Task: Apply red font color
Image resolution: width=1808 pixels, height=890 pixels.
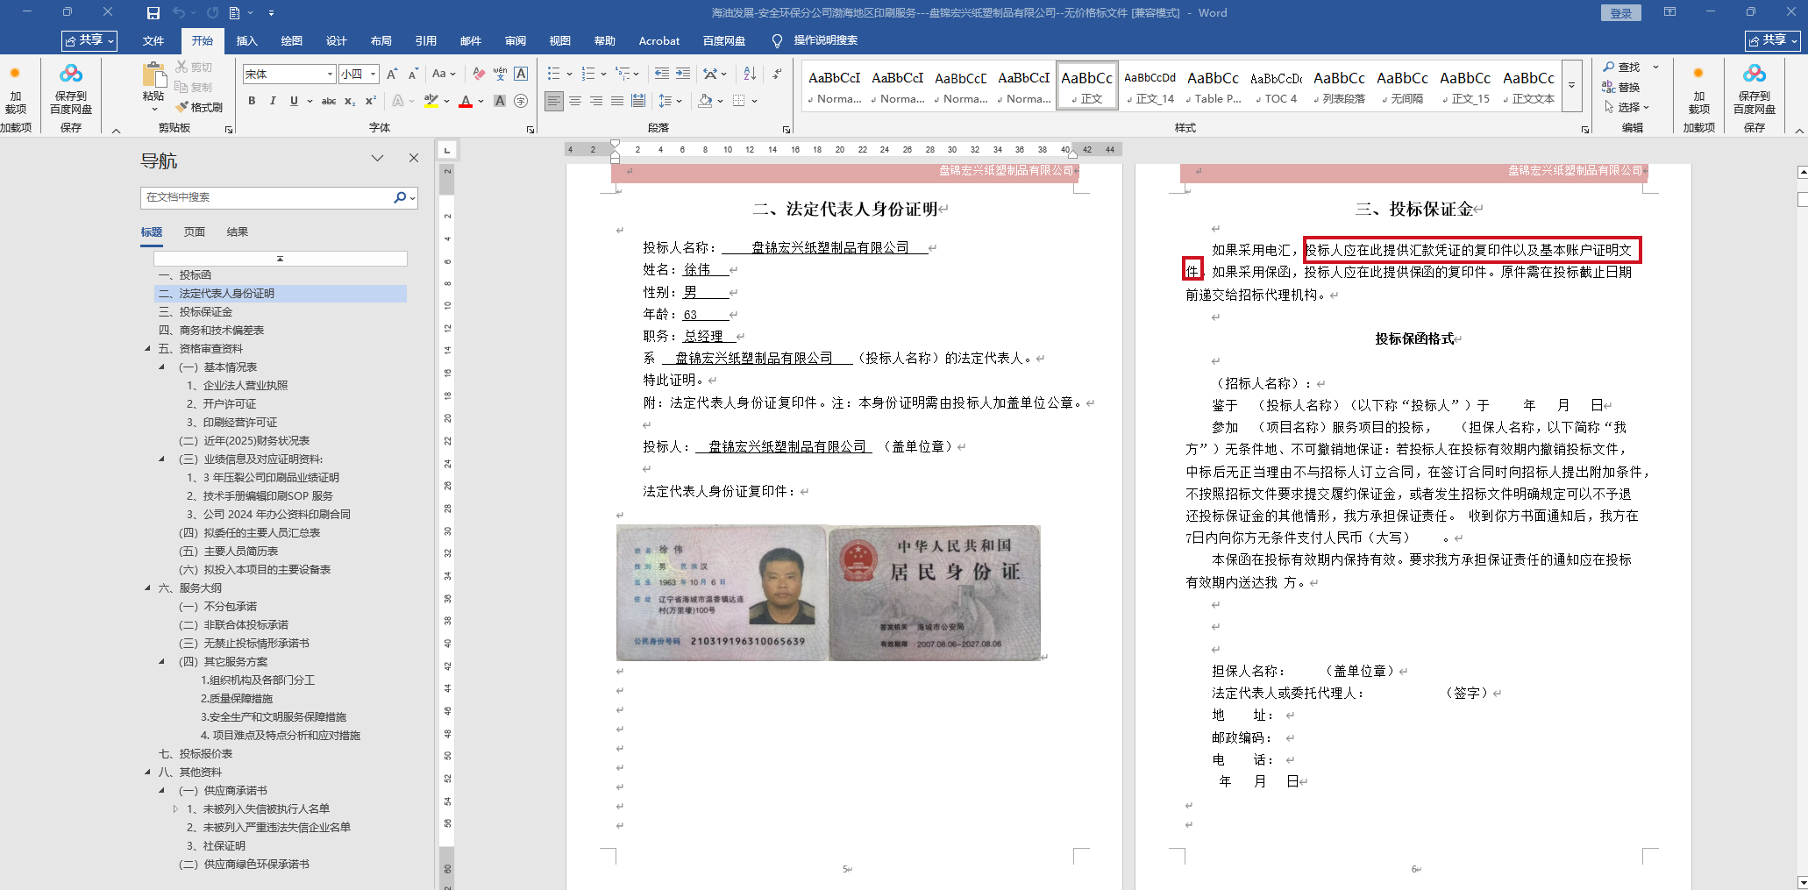Action: 466,101
